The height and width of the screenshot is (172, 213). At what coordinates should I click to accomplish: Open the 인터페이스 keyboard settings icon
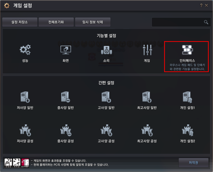click(x=187, y=50)
